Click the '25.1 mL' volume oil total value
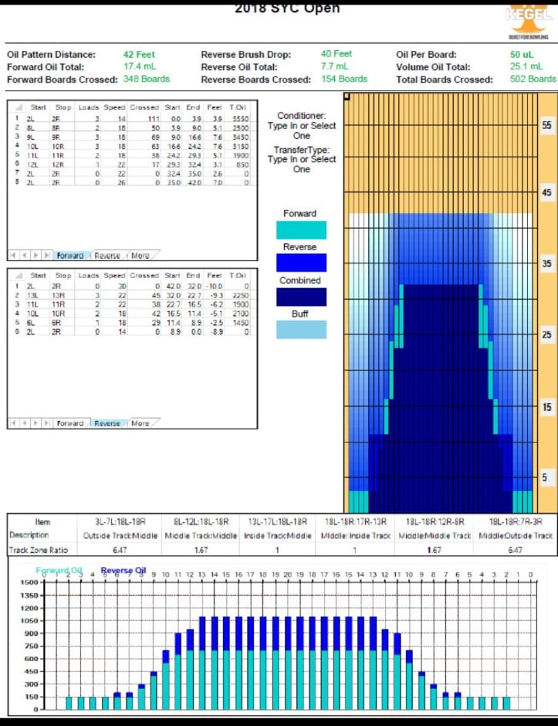 click(x=526, y=66)
